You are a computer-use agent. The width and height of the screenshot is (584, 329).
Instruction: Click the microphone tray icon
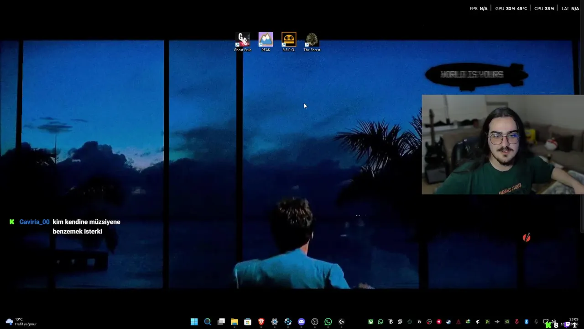point(536,322)
